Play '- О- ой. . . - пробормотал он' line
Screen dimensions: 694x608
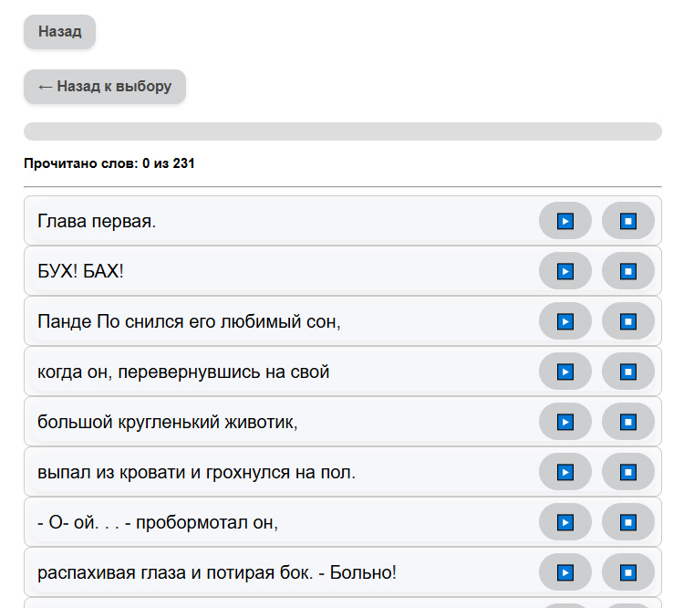(x=565, y=522)
